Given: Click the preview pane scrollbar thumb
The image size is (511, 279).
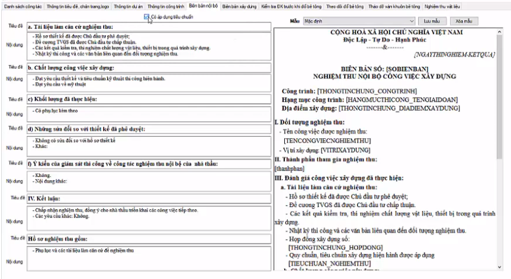Looking at the screenshot, I should (x=499, y=96).
